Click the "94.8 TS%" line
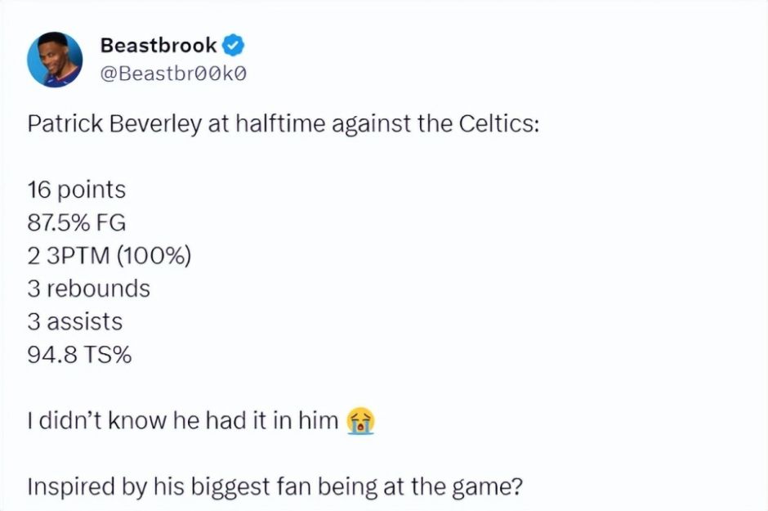Viewport: 768px width, 511px height. coord(80,355)
